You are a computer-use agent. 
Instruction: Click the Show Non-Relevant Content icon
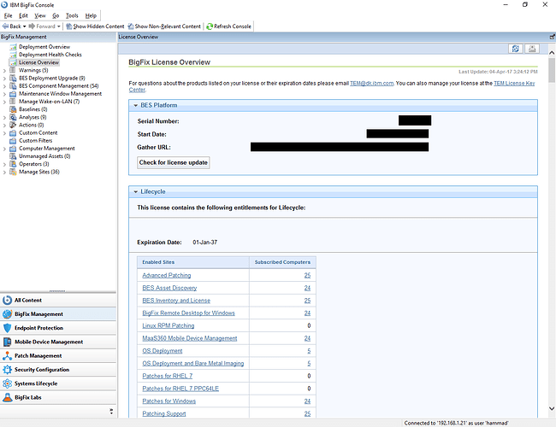(131, 26)
